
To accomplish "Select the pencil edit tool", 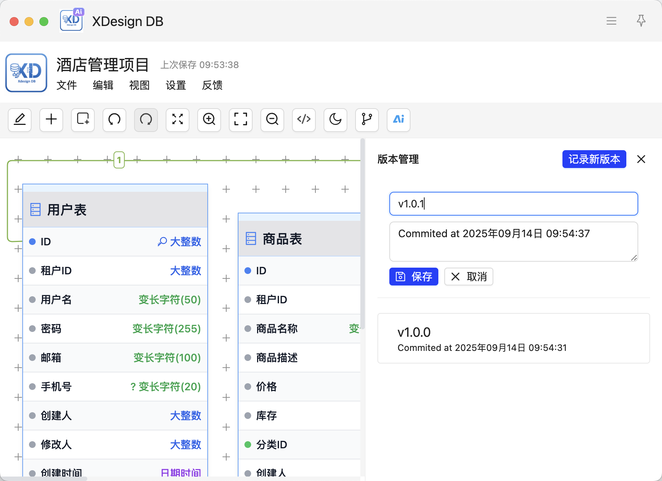I will pos(20,120).
